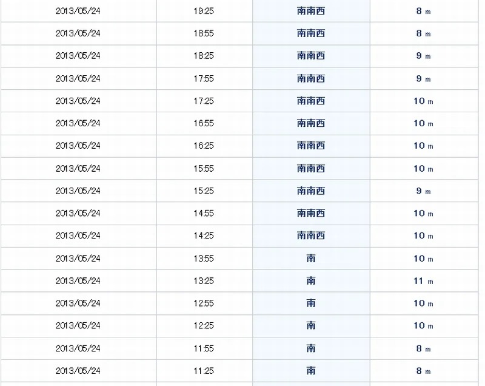Click wind direction 南 in 13:55 row

311,259
